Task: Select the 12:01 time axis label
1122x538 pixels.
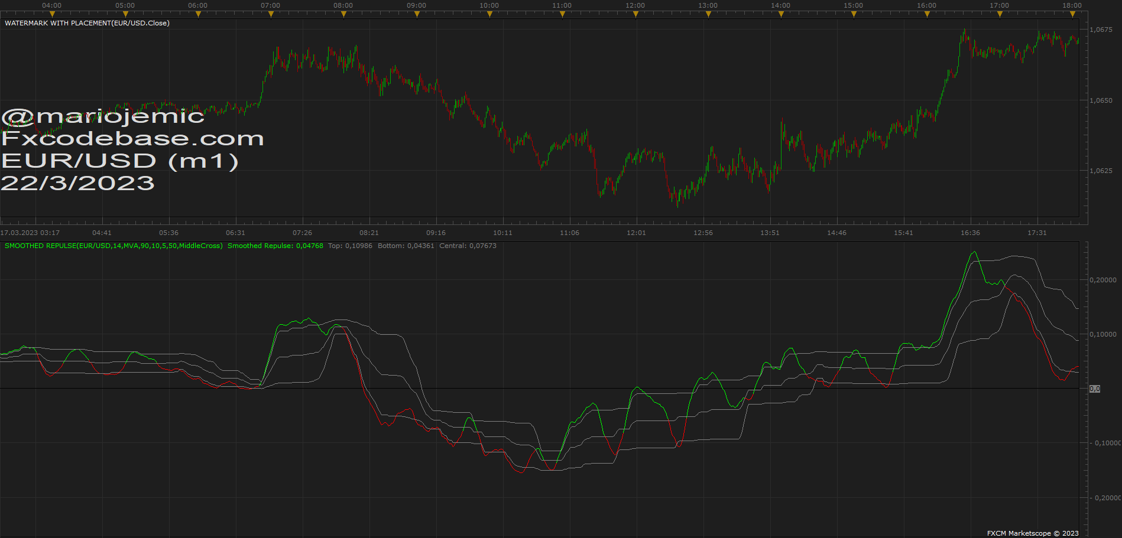Action: [636, 233]
